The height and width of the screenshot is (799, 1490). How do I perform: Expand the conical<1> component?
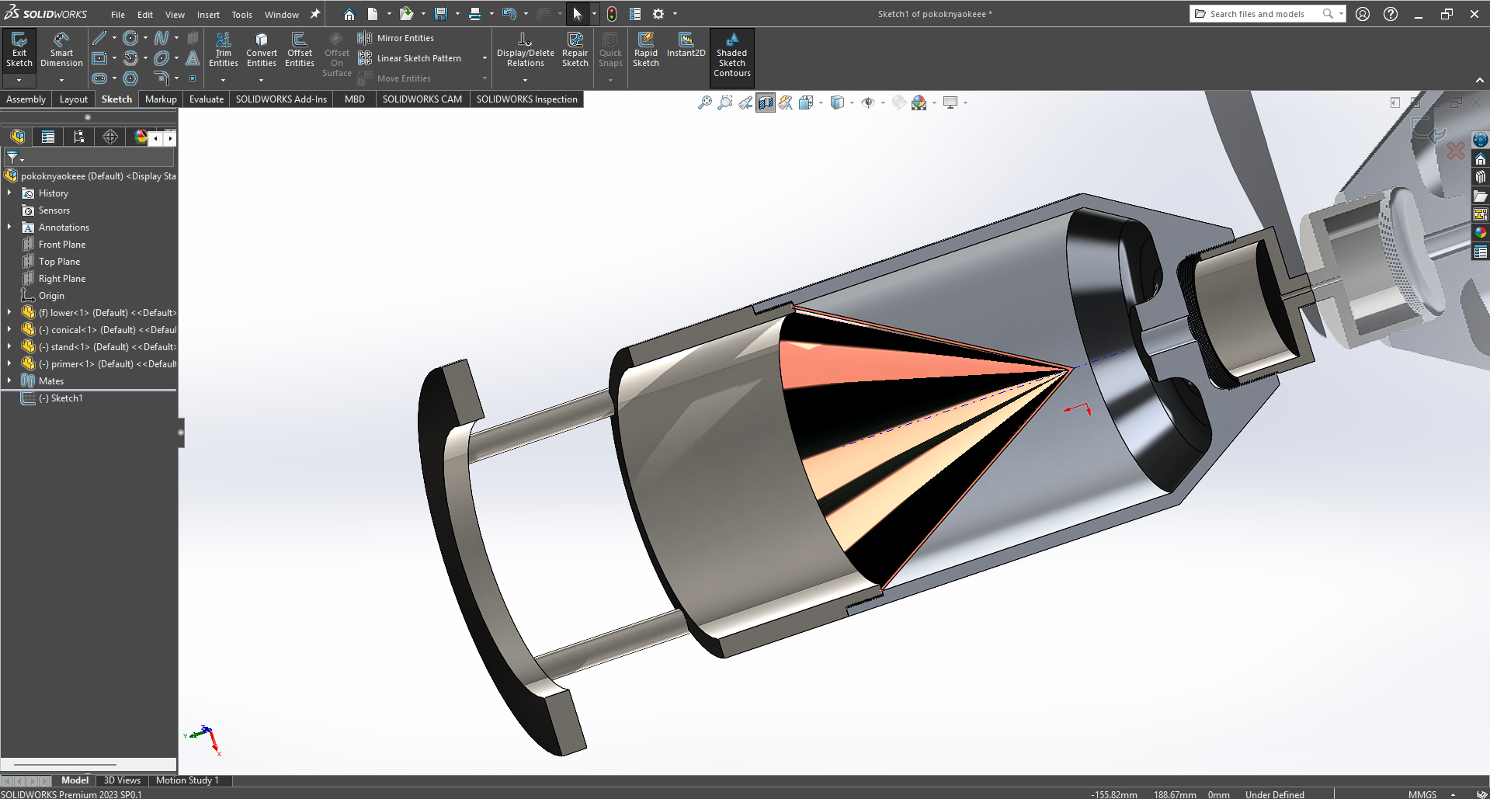click(9, 330)
